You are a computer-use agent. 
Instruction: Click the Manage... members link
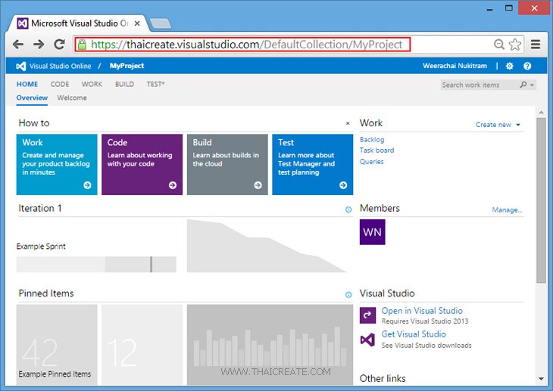point(507,210)
